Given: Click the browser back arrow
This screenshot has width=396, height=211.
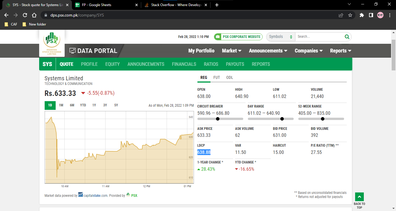Looking at the screenshot, I should [x=6, y=15].
